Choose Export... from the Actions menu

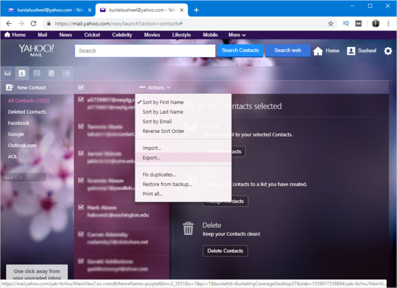point(151,158)
